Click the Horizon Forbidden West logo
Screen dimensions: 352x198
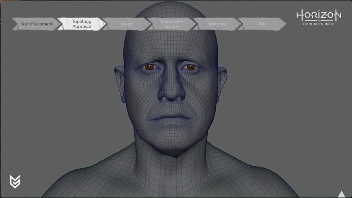pyautogui.click(x=319, y=17)
